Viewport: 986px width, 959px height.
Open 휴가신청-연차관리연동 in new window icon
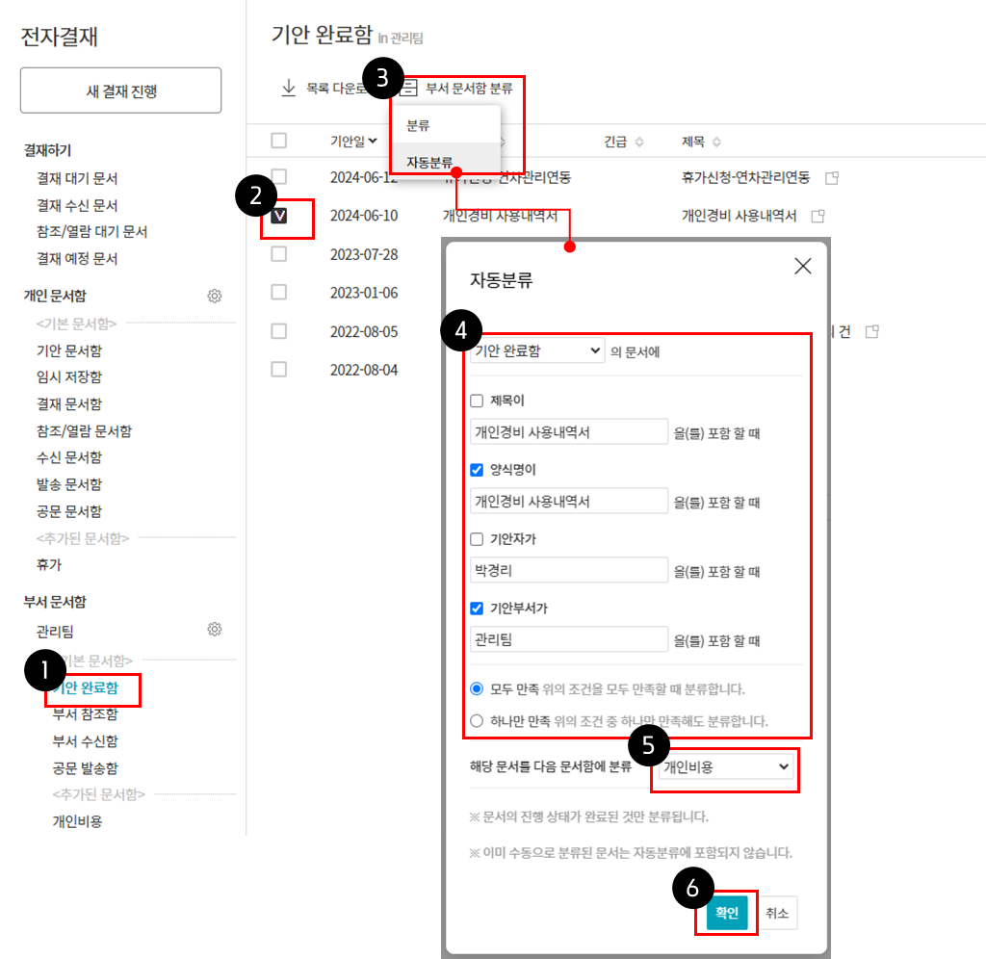(832, 178)
